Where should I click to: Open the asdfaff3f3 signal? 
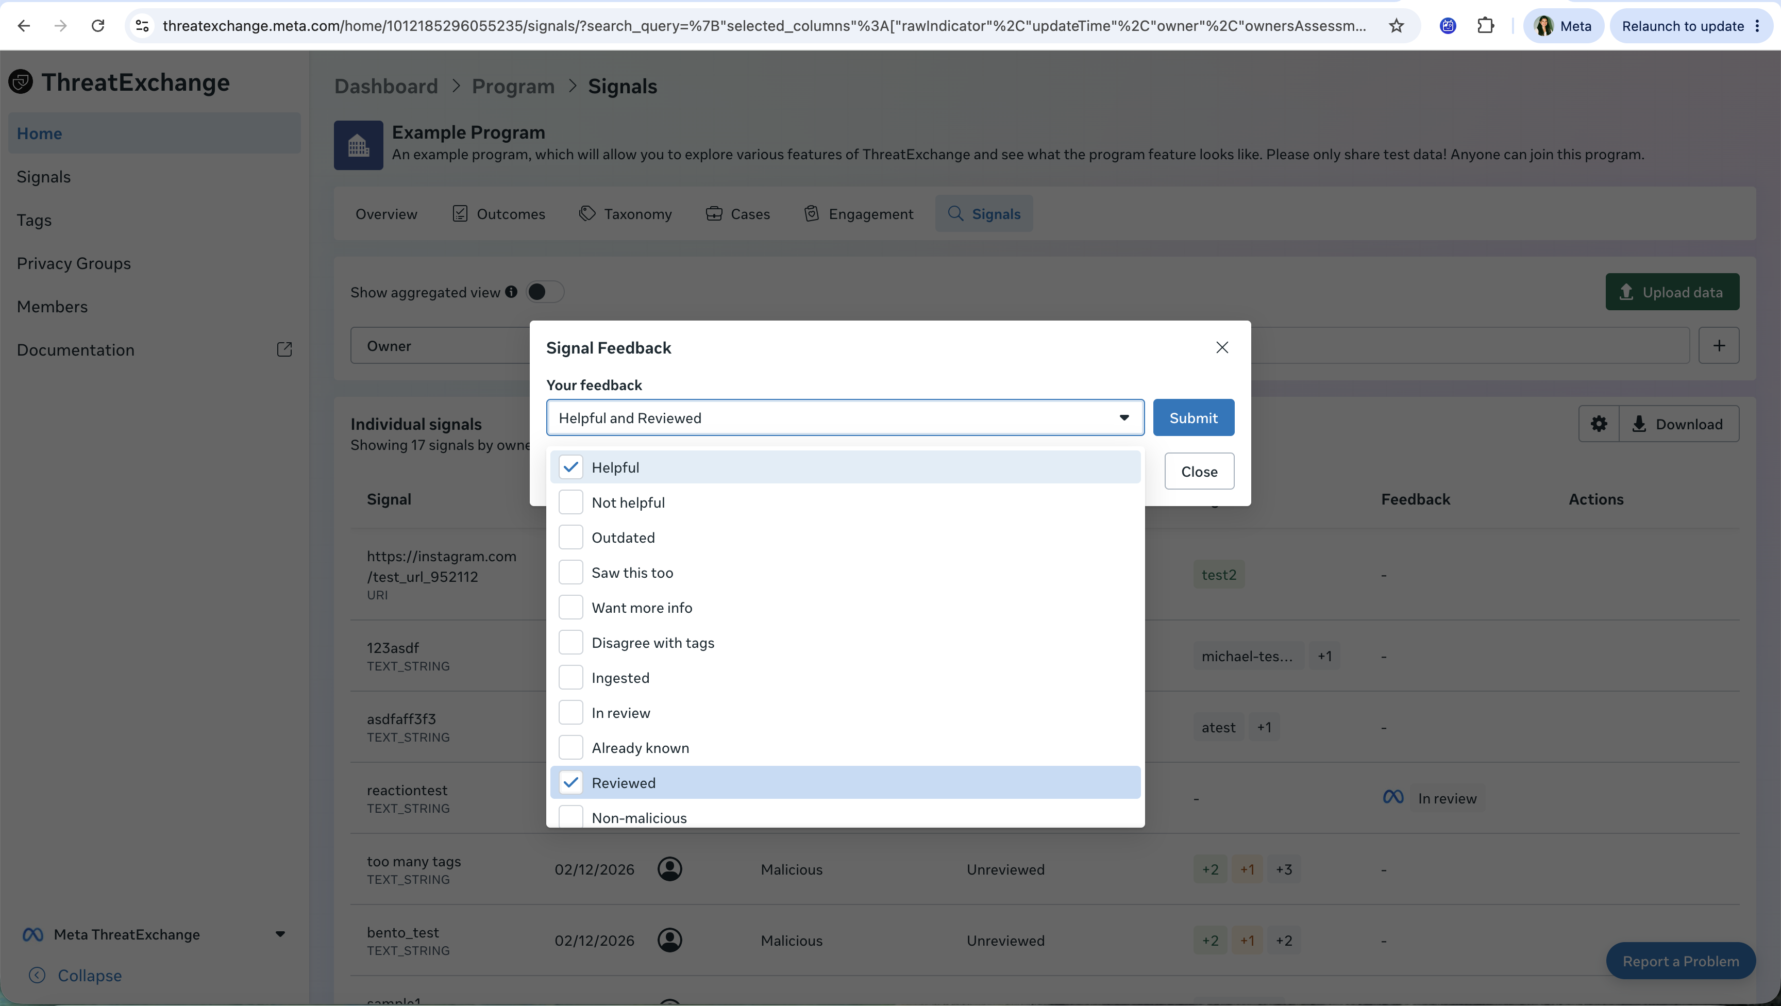pos(401,719)
